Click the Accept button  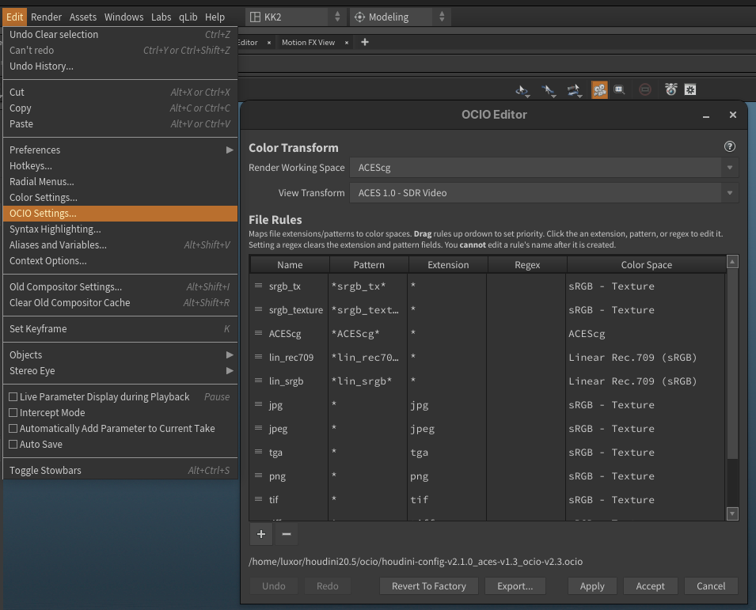pos(651,586)
